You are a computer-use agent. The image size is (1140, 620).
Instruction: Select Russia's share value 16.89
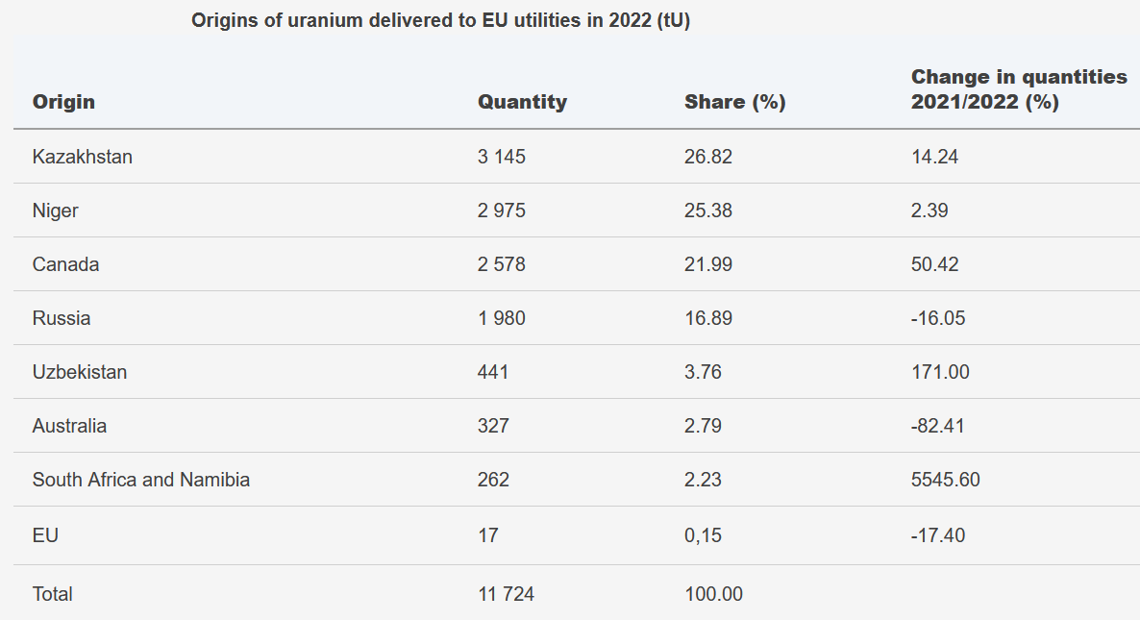708,318
